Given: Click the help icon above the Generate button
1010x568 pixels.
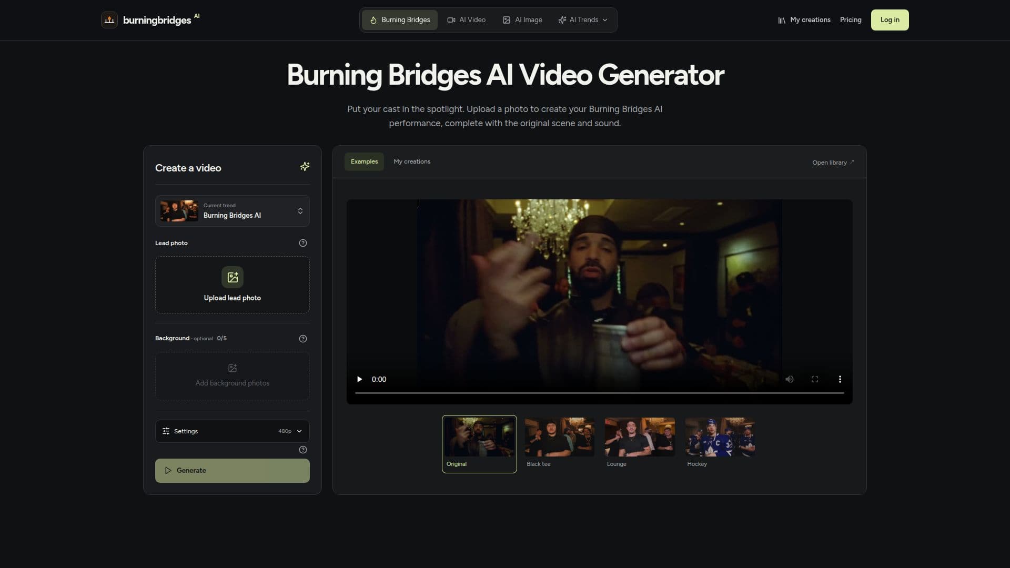Looking at the screenshot, I should [x=303, y=450].
